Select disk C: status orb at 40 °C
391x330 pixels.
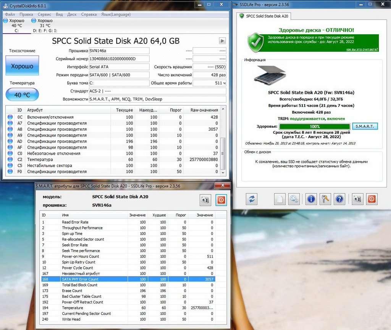pyautogui.click(x=5, y=21)
